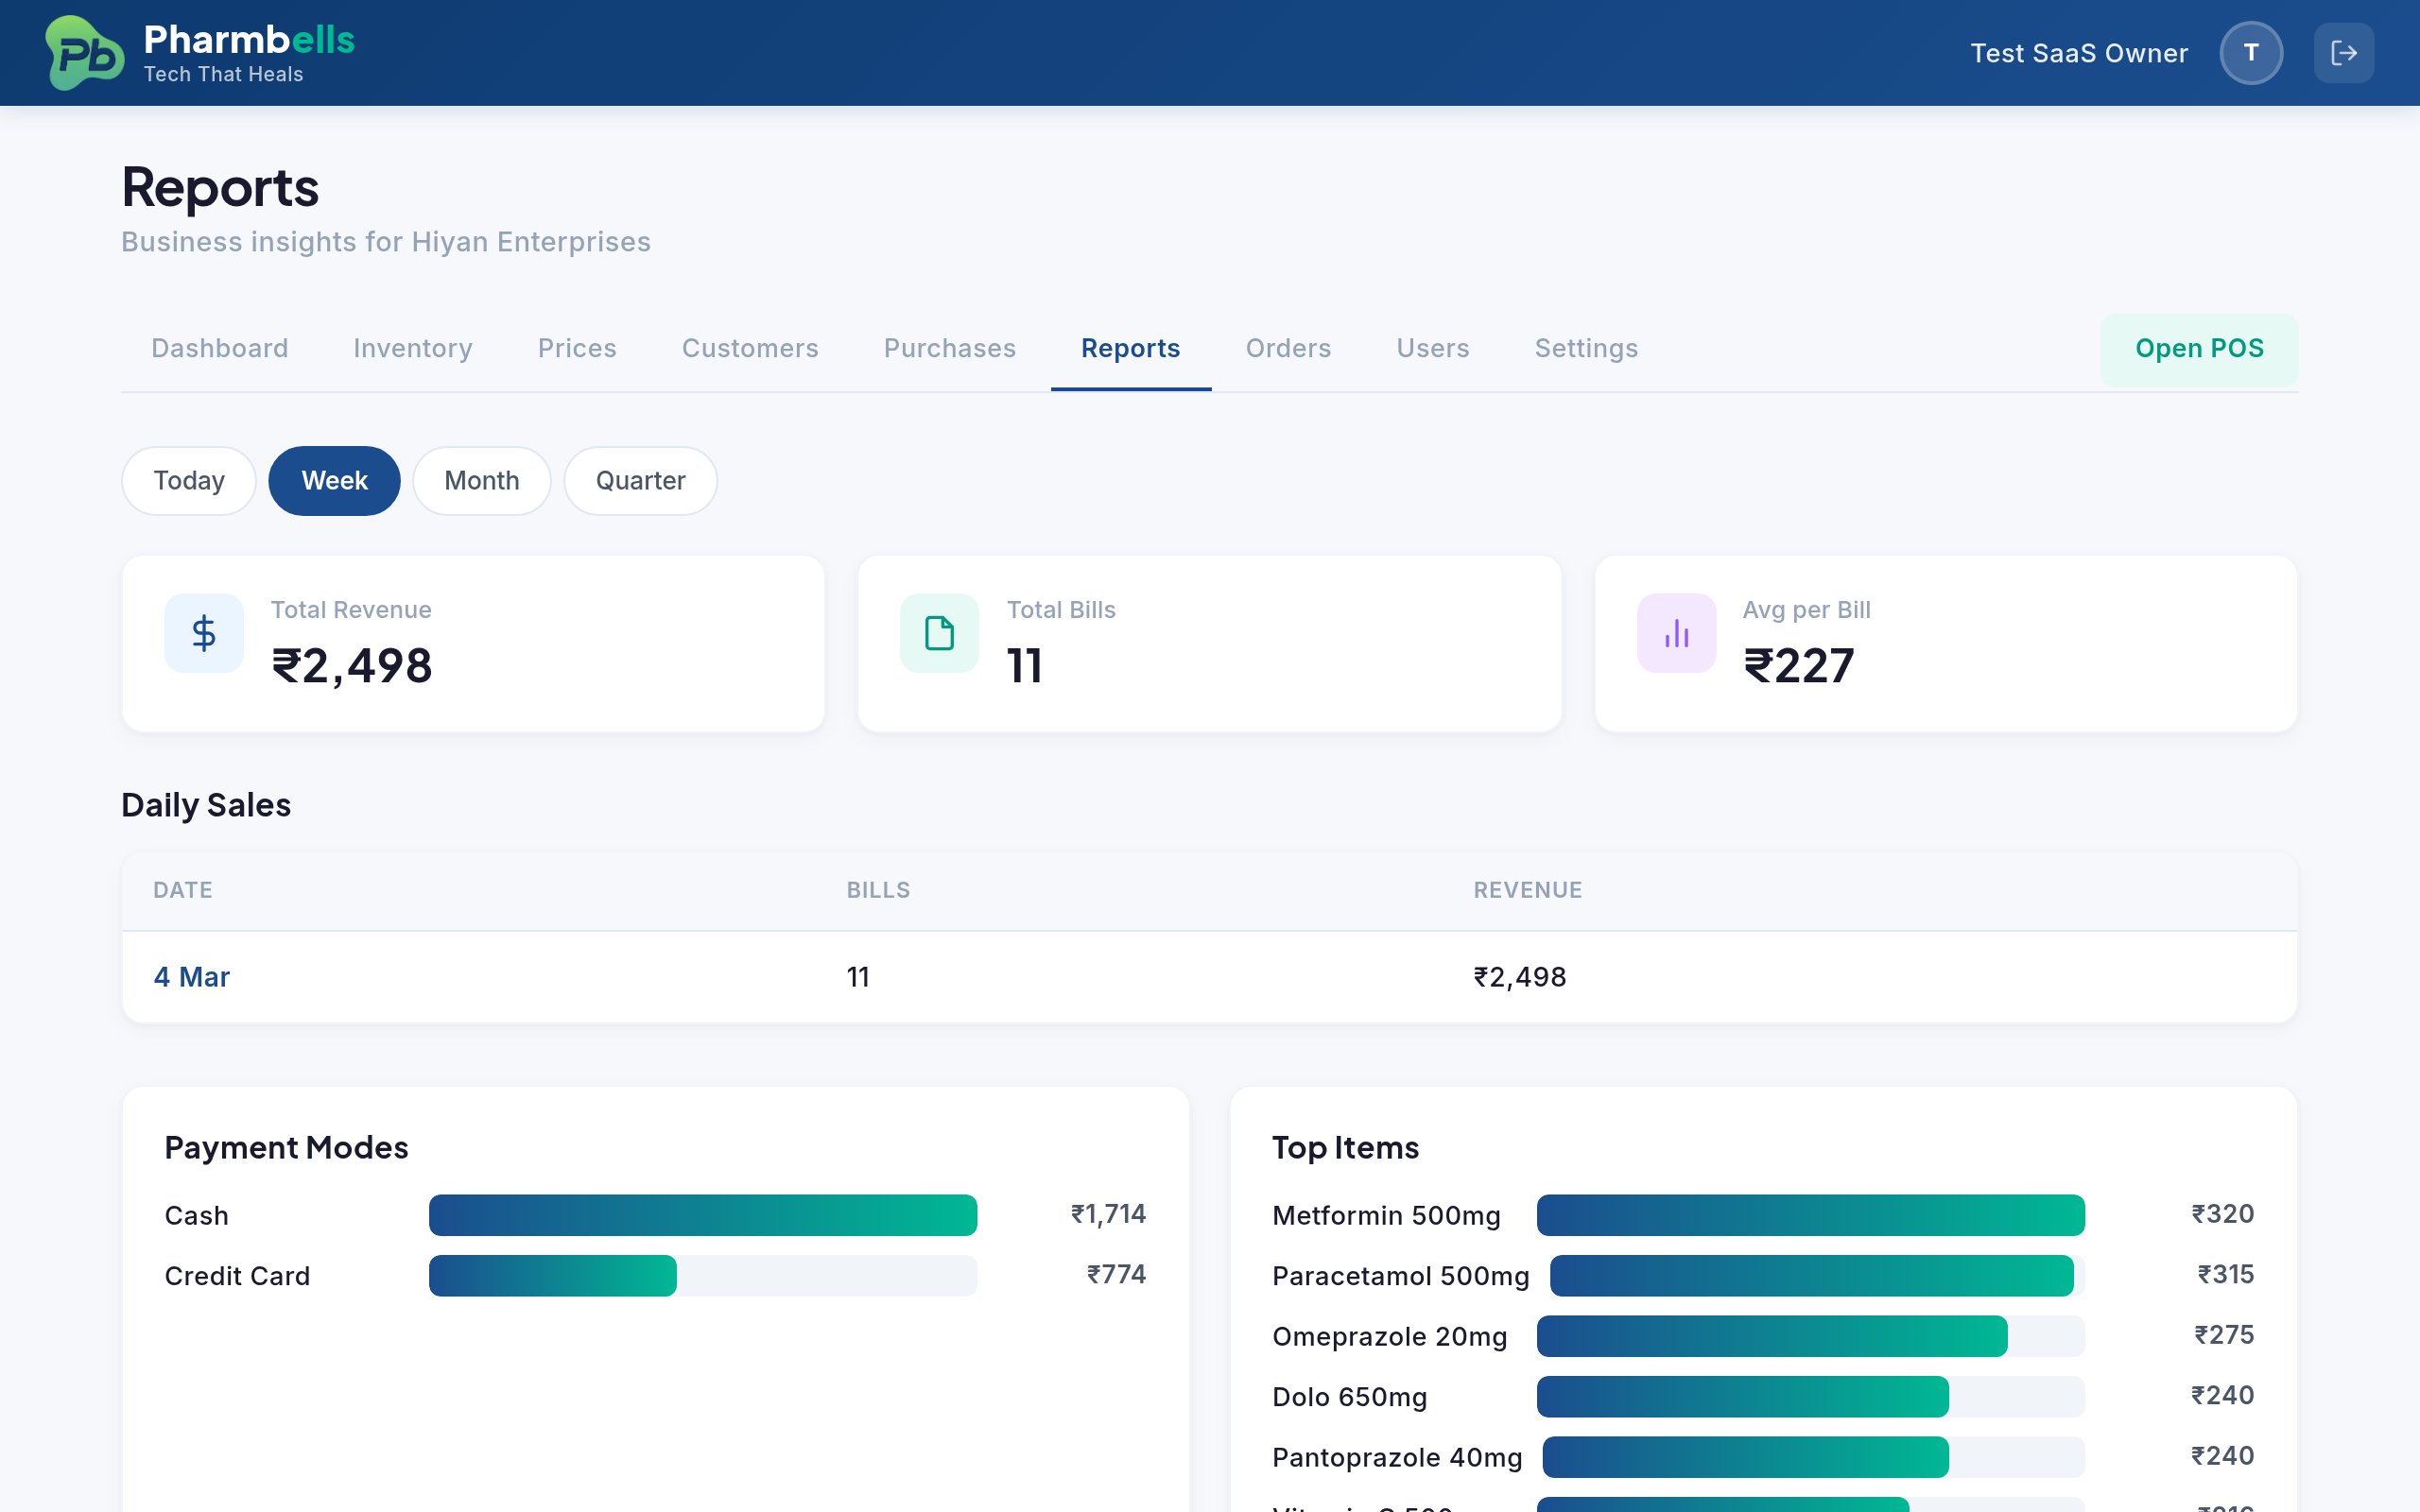This screenshot has height=1512, width=2420.
Task: Click the Avg per Bill chart icon
Action: 1675,632
